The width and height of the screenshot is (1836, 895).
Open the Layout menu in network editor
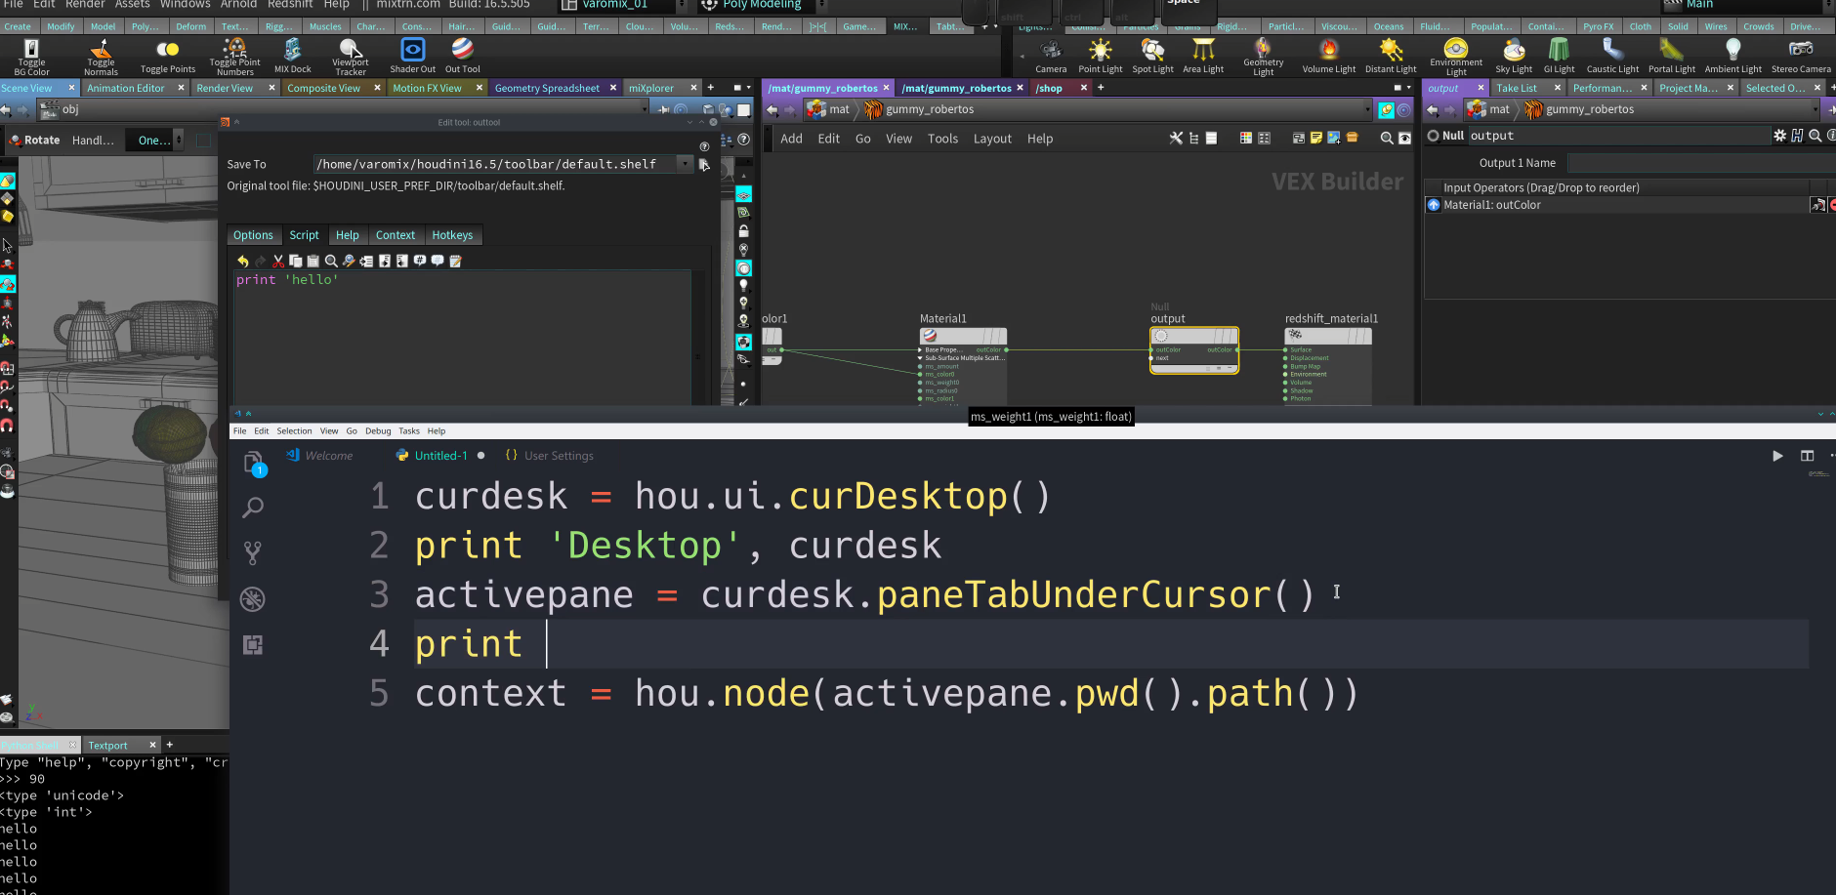point(992,139)
